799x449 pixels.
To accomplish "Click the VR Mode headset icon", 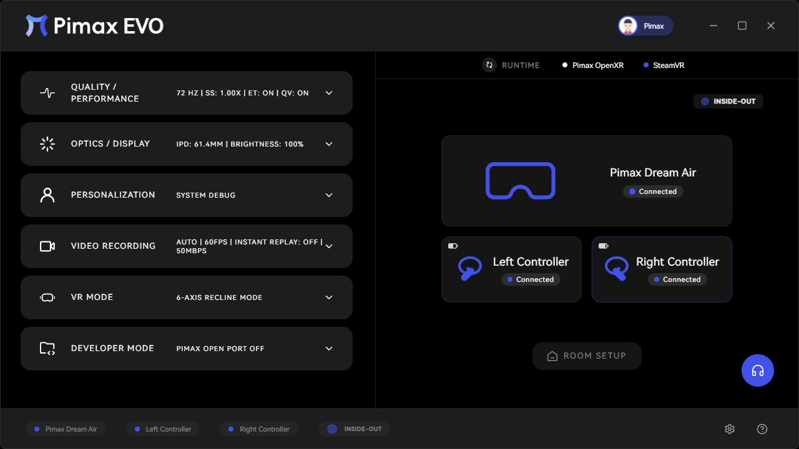I will tap(47, 297).
